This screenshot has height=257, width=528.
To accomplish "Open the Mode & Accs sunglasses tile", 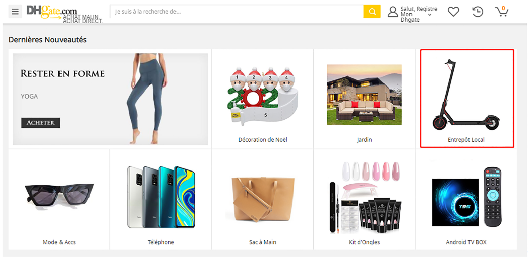I will point(60,200).
